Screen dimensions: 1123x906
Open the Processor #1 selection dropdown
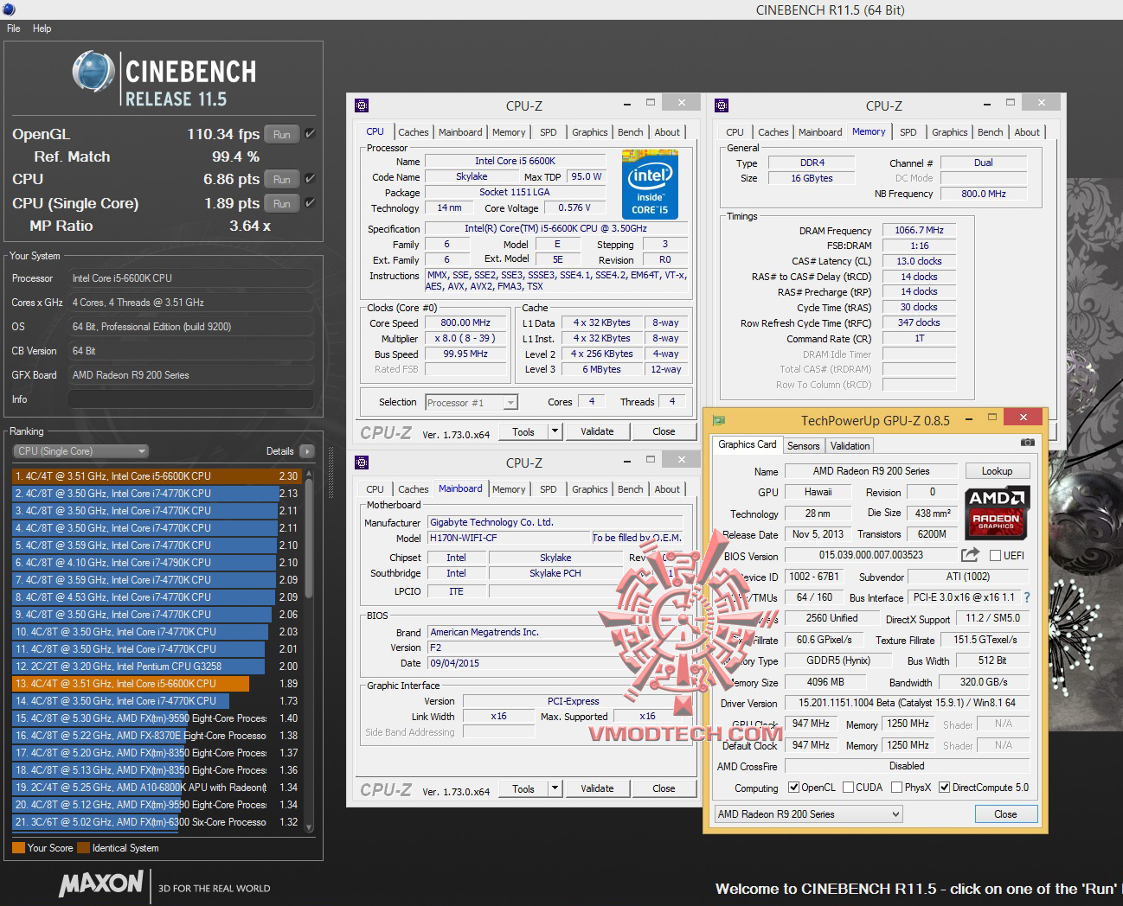472,403
